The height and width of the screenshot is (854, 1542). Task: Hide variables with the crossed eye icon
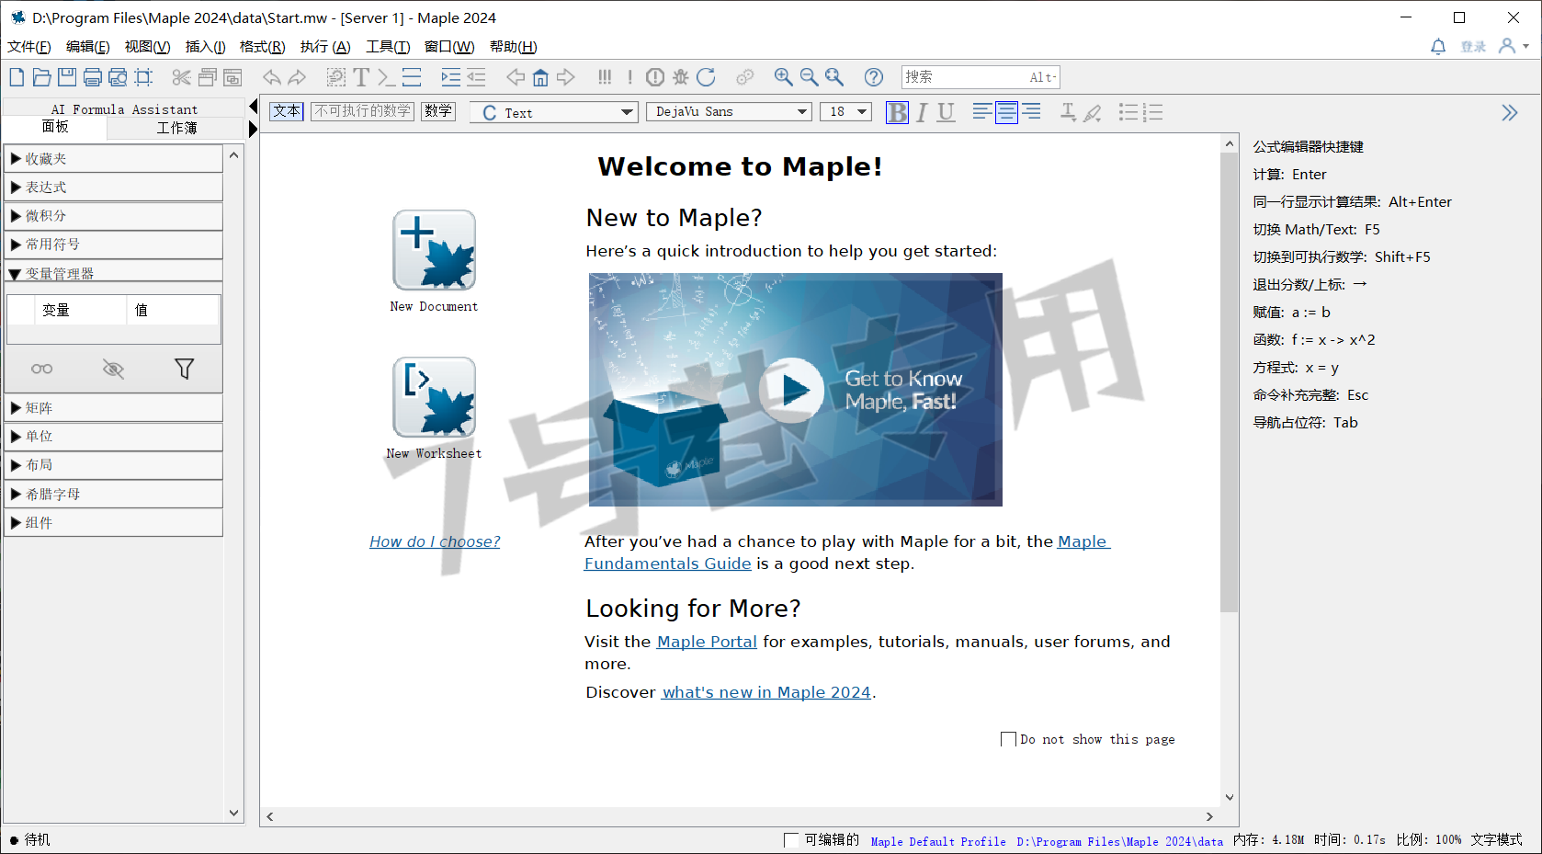click(113, 369)
